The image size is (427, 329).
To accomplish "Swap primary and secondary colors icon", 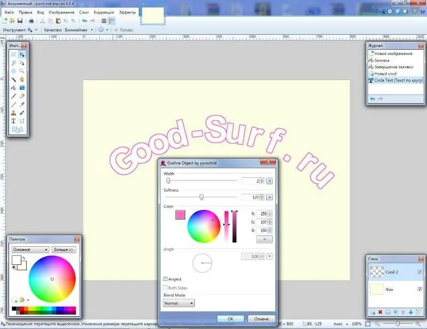I will [24, 258].
